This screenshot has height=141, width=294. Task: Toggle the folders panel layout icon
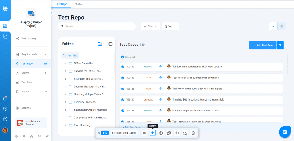point(110,44)
